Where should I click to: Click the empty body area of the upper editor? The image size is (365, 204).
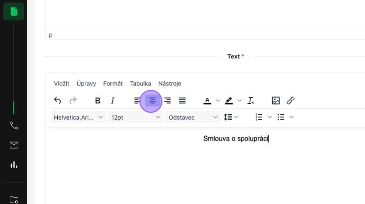point(205,14)
